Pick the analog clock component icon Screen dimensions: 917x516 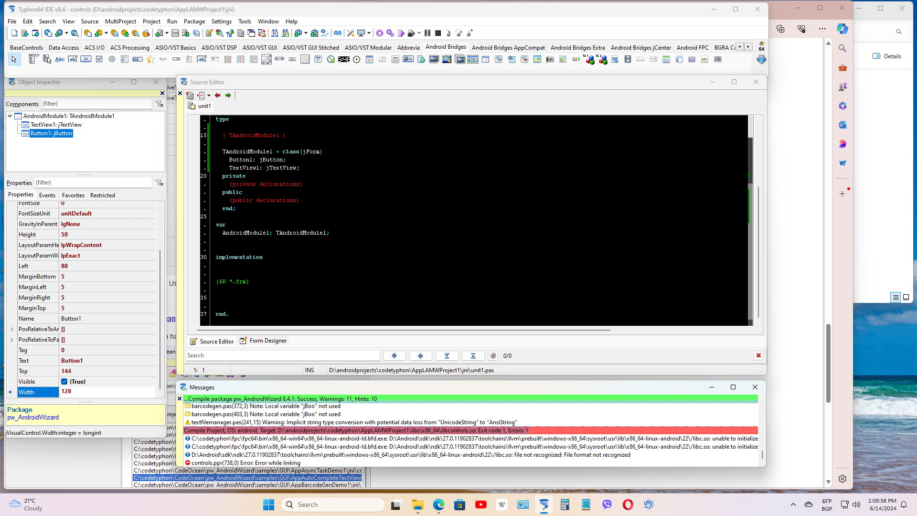pos(356,59)
